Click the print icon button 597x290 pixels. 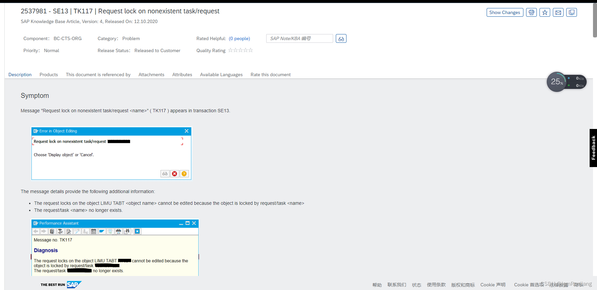(x=531, y=12)
